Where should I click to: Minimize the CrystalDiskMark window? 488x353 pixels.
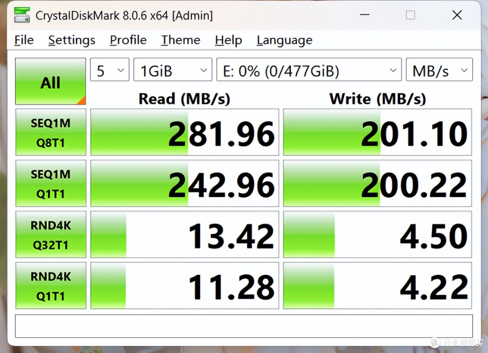click(365, 14)
